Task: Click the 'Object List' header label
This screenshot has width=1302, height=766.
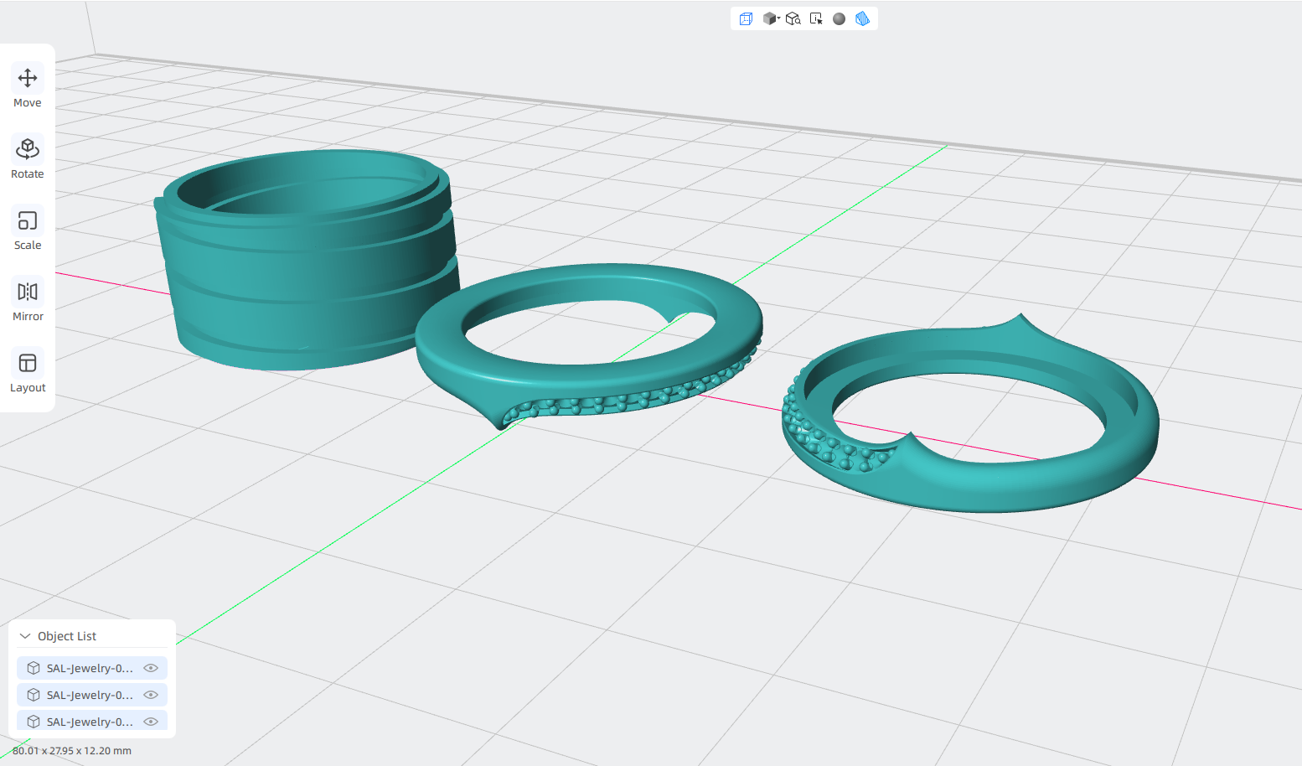Action: [x=67, y=636]
